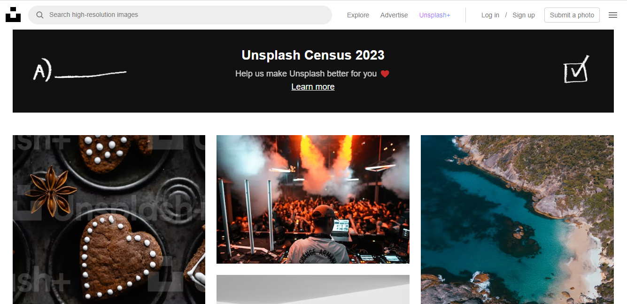
Task: Click the Unsplash logo icon
Action: (x=13, y=15)
